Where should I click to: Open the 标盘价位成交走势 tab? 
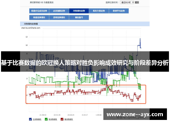click(39, 11)
